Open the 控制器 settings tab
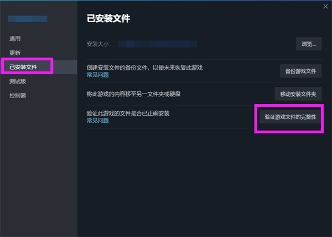Image resolution: width=332 pixels, height=237 pixels. [x=18, y=95]
